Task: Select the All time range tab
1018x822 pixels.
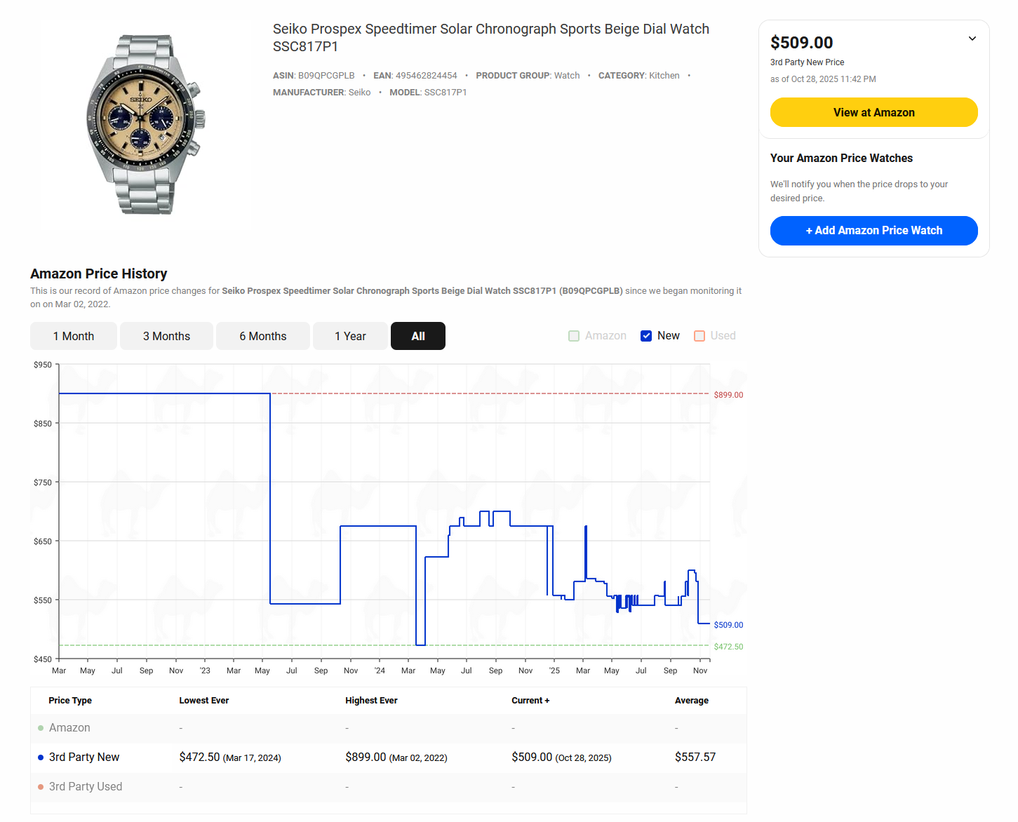Action: (x=418, y=336)
